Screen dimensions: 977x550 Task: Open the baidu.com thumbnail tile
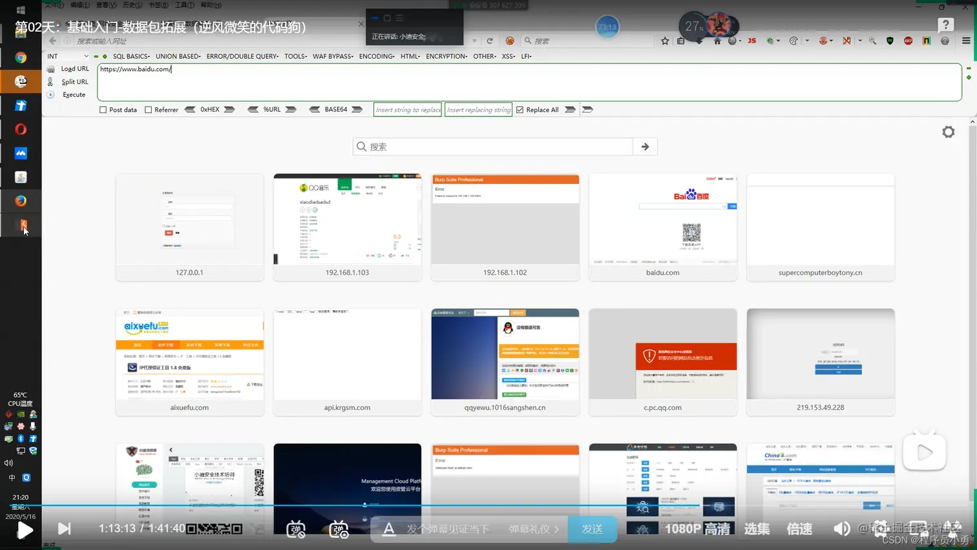(x=663, y=227)
